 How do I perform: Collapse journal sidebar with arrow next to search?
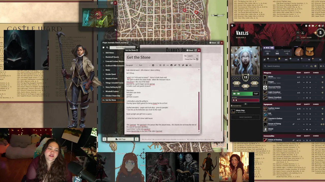[x=137, y=47]
